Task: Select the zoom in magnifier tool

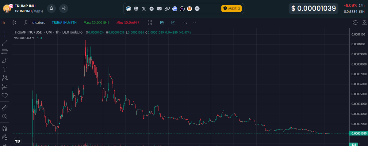Action: coord(5,116)
